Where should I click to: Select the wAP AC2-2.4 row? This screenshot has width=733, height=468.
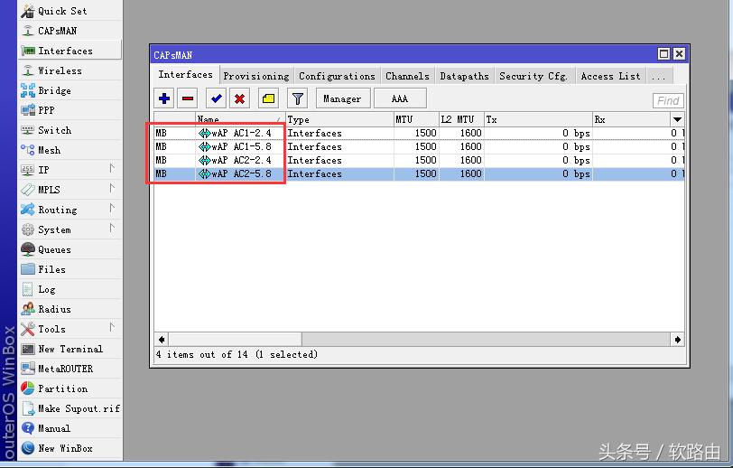pos(420,161)
